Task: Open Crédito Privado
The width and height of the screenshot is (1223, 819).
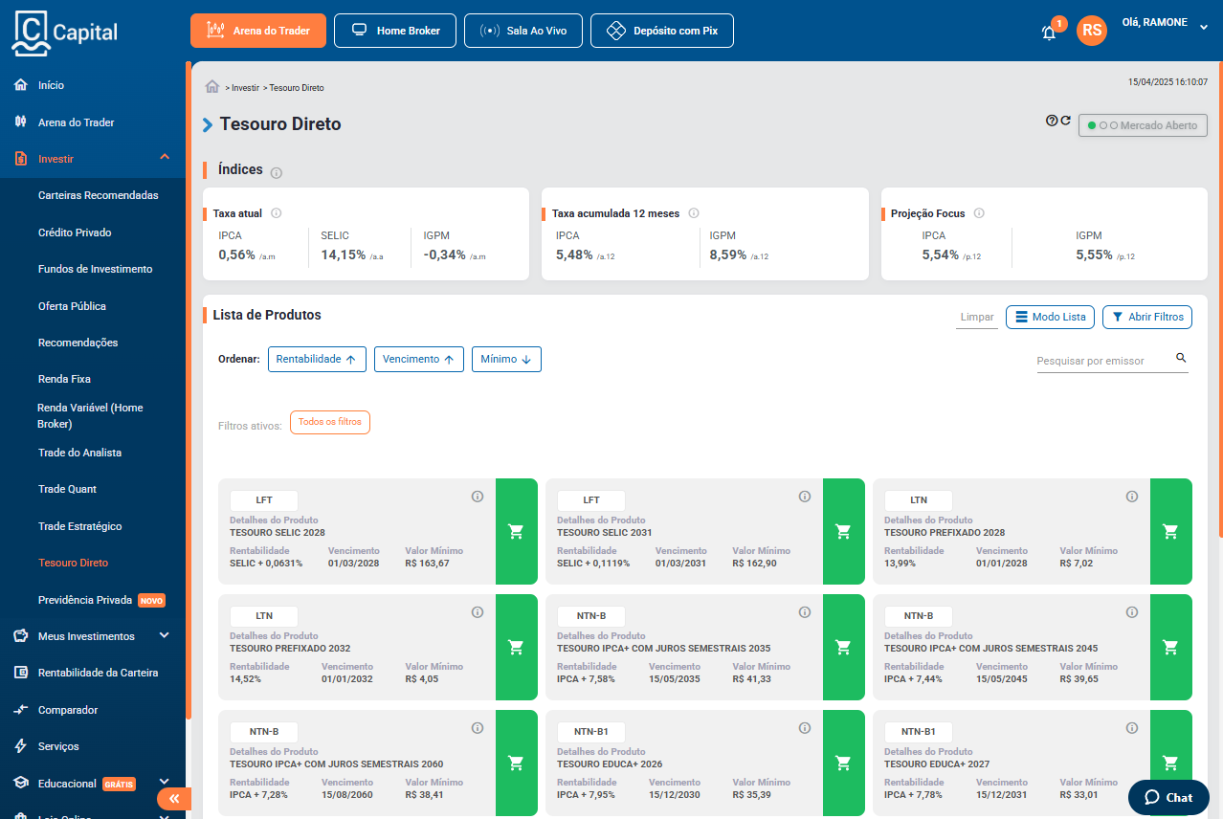Action: click(75, 232)
